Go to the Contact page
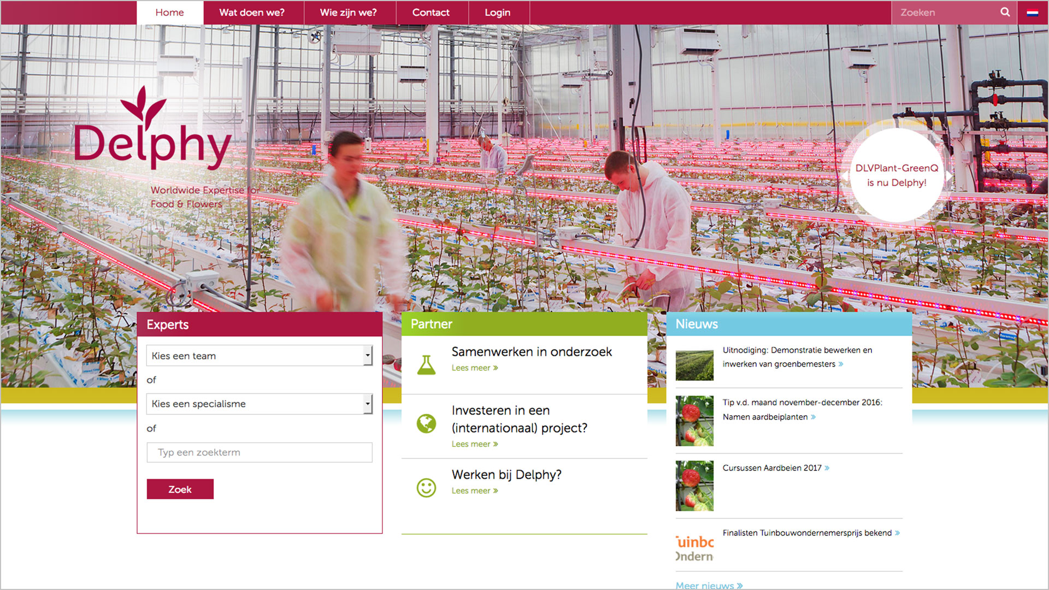Image resolution: width=1049 pixels, height=590 pixels. 431,12
